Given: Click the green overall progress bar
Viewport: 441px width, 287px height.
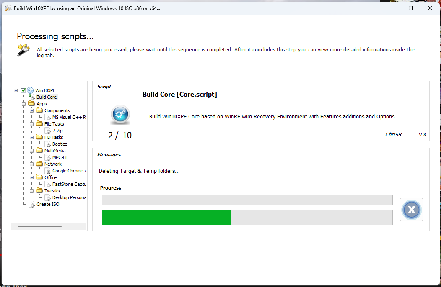Looking at the screenshot, I should [x=247, y=218].
